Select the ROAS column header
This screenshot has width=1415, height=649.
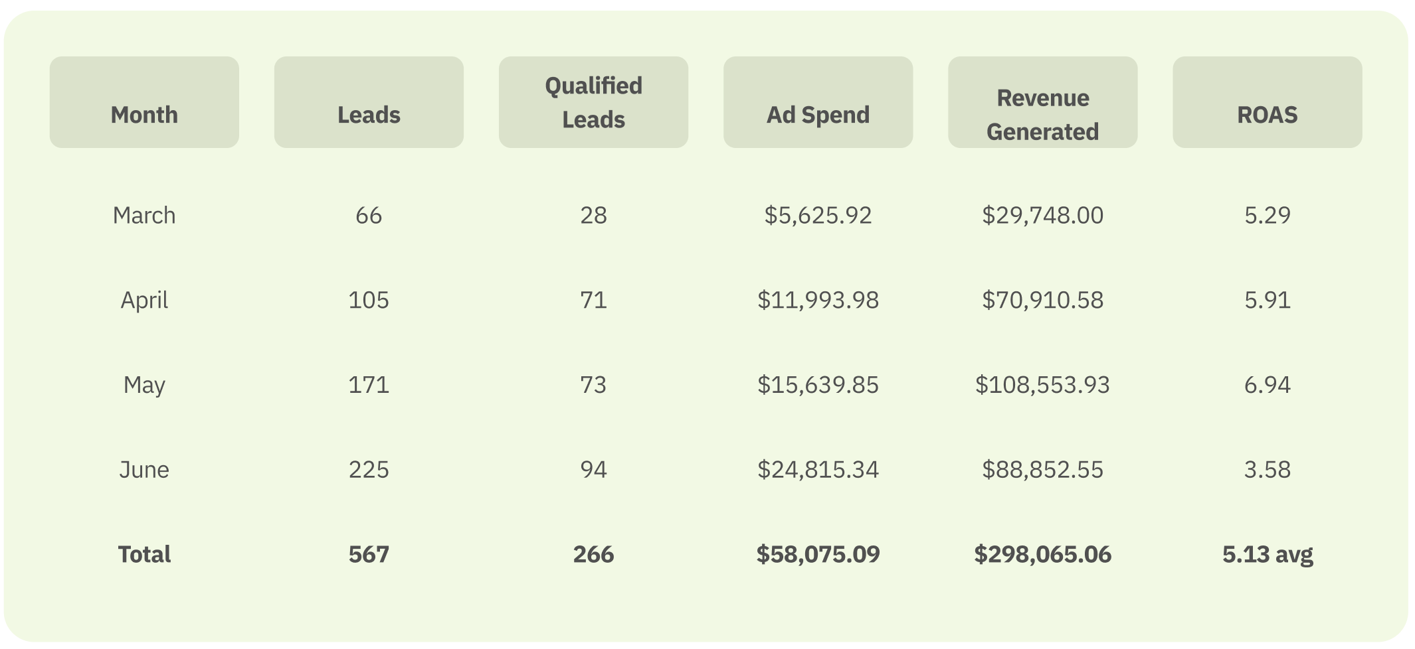coord(1267,102)
